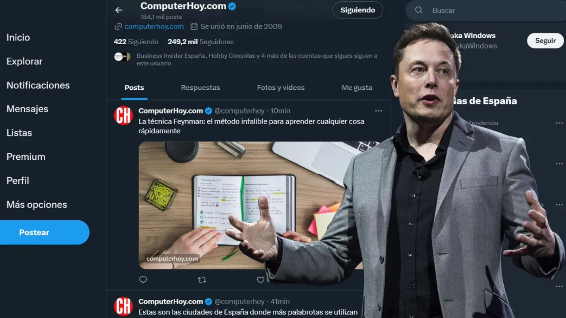Toggle the Siguiendo follow button
This screenshot has height=318, width=566.
tap(358, 10)
